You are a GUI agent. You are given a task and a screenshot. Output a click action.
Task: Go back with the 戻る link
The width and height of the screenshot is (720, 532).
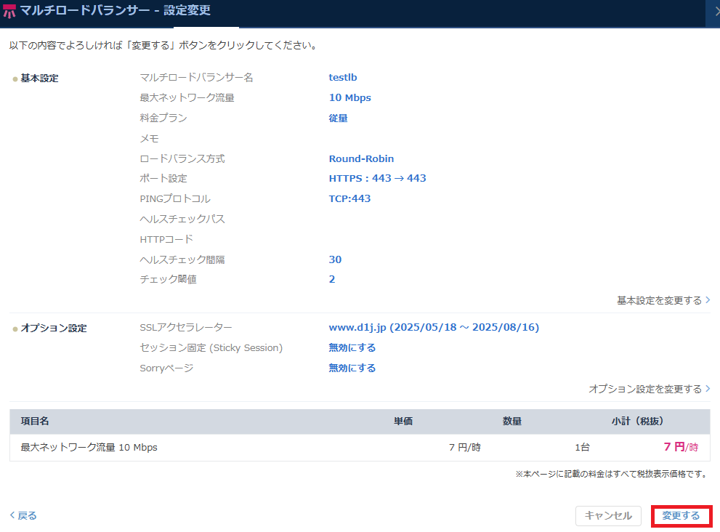click(23, 515)
